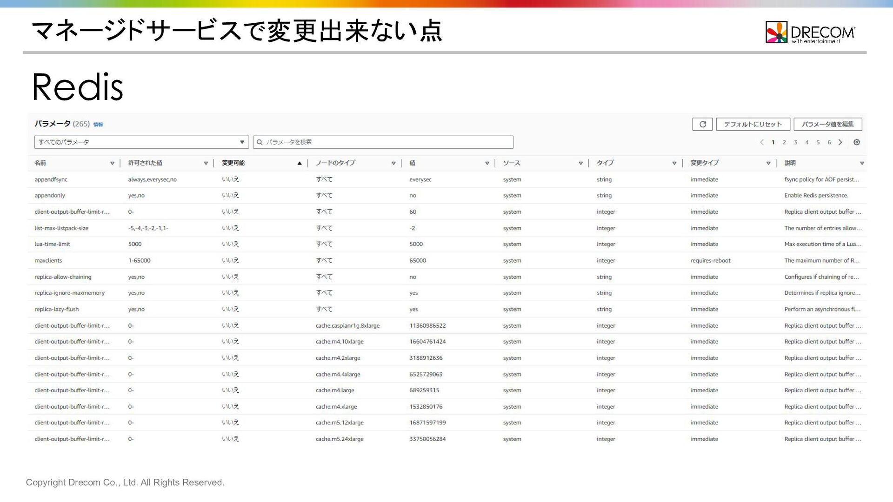Open the 情報 info link
The width and height of the screenshot is (893, 502).
click(x=98, y=125)
